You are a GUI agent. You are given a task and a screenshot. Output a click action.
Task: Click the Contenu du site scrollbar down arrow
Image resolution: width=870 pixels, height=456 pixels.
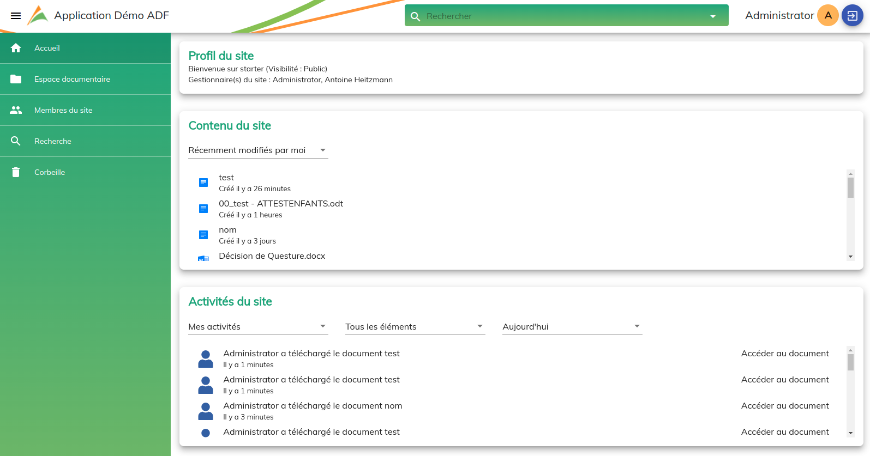[850, 257]
